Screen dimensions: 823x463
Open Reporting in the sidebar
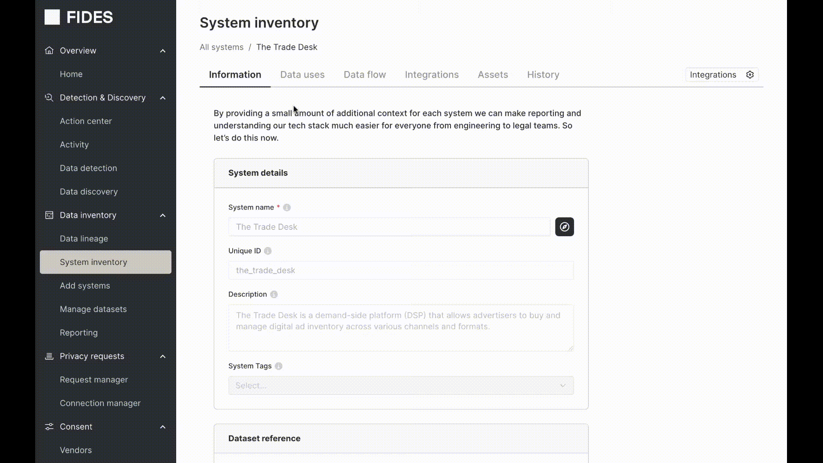click(x=79, y=333)
